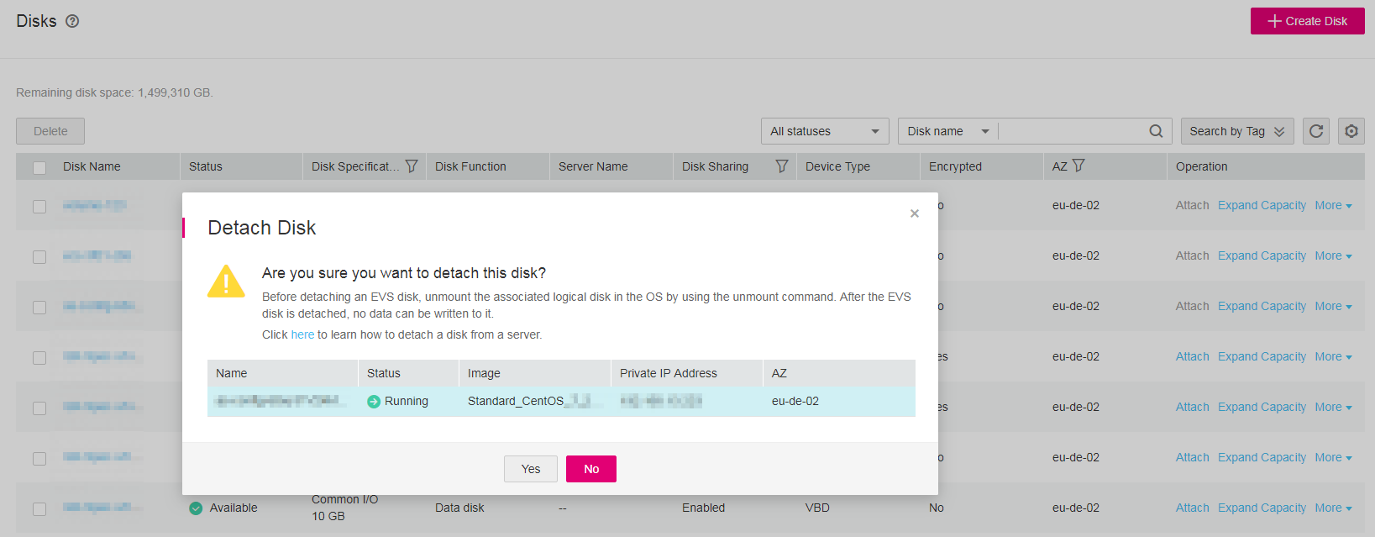
Task: Click the Create Disk button
Action: pyautogui.click(x=1307, y=21)
